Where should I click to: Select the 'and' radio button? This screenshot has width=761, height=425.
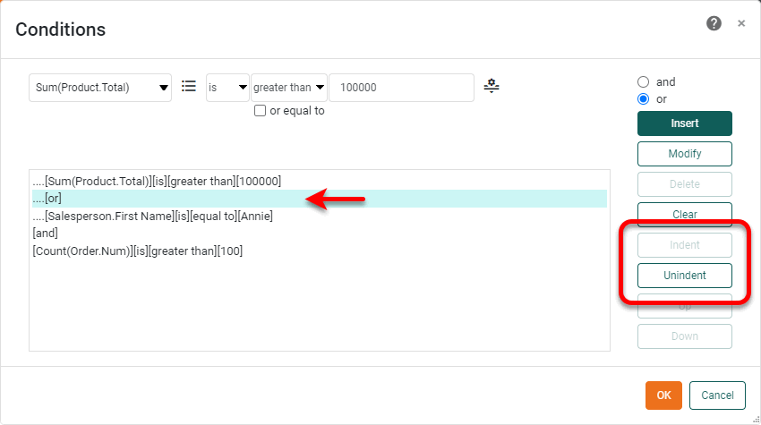tap(644, 82)
